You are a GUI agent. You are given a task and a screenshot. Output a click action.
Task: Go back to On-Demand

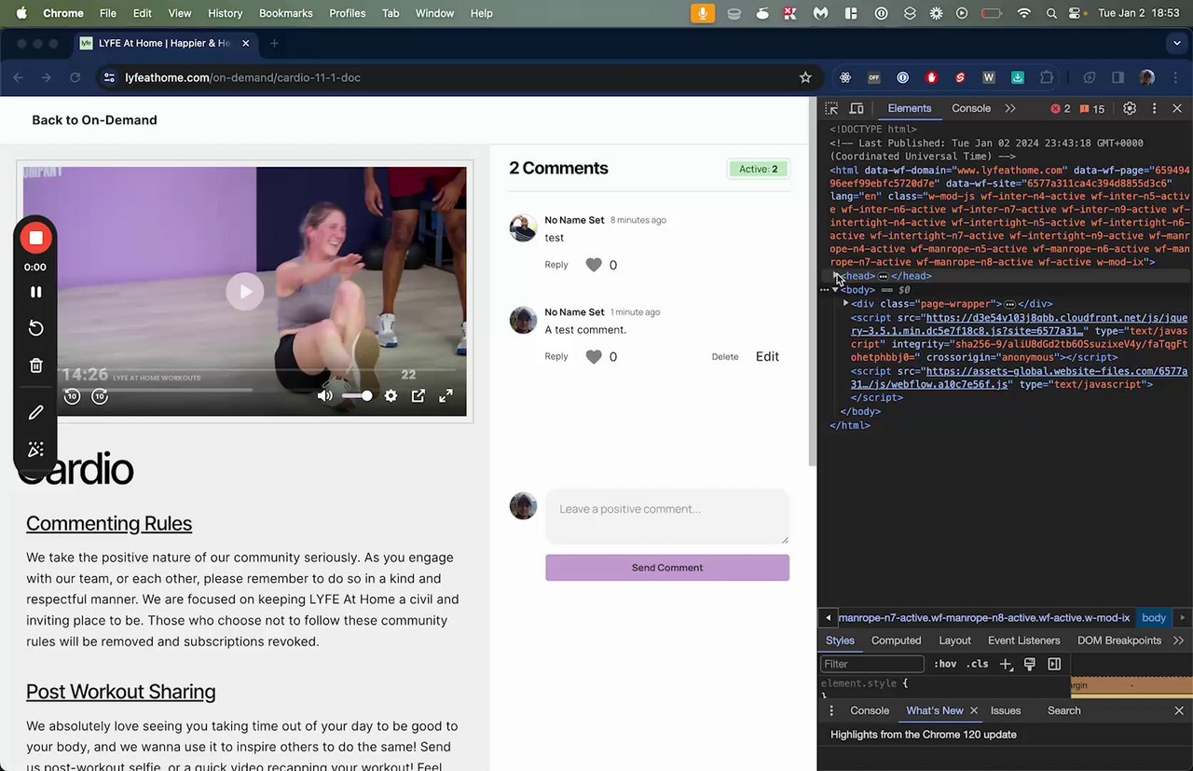point(94,120)
